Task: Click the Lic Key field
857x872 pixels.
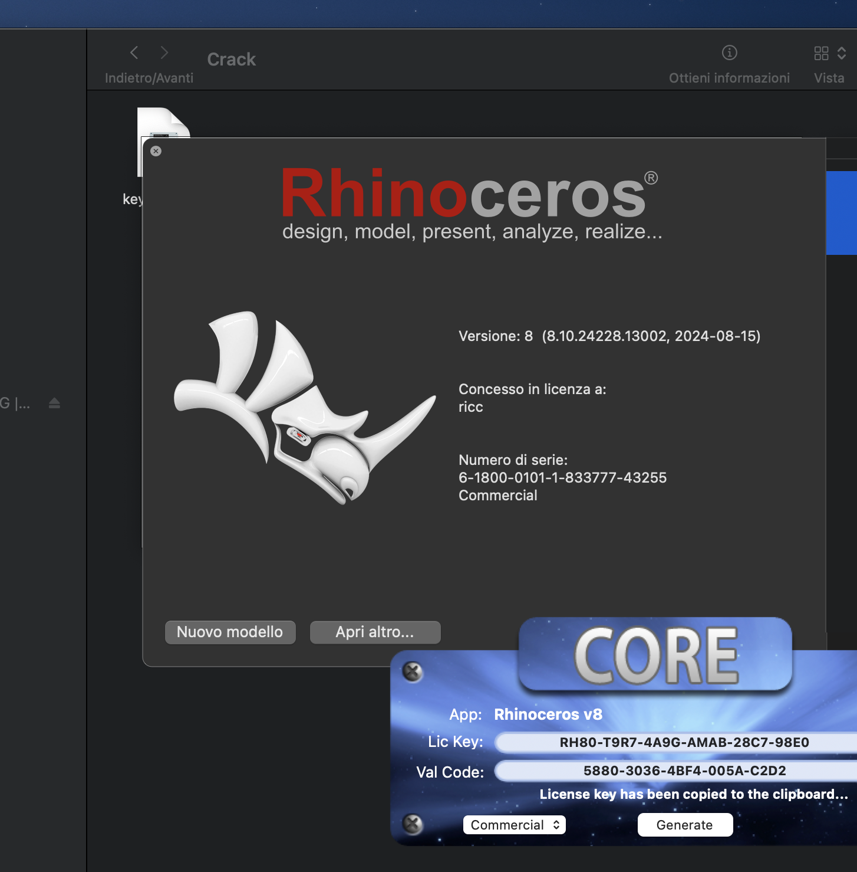Action: pos(675,742)
